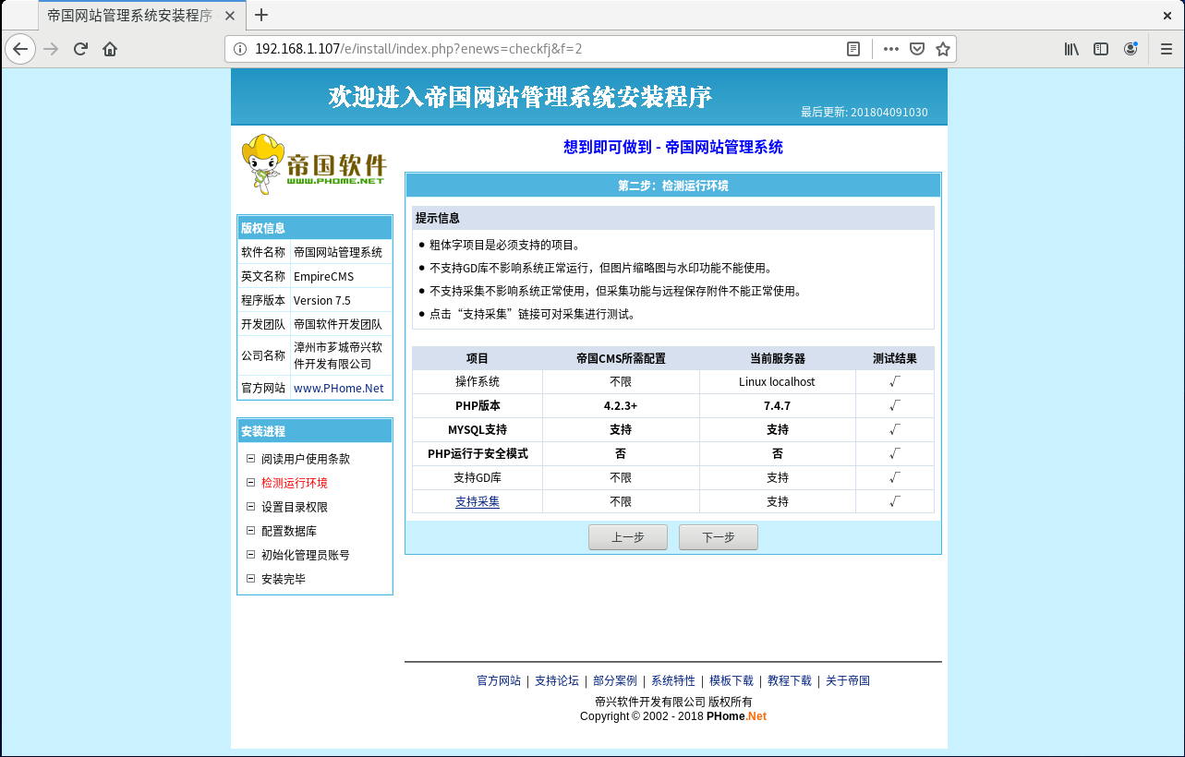Open Firefox account avatar icon
Screen dimensions: 1185x757
[1131, 49]
